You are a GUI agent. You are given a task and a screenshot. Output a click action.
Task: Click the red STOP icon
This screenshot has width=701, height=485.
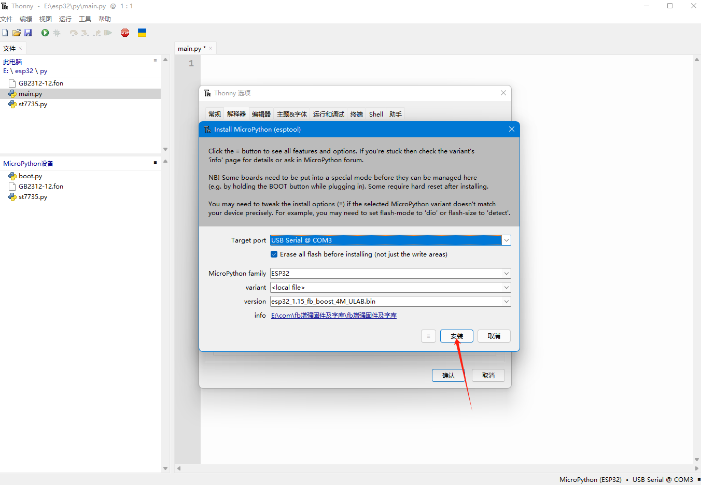pyautogui.click(x=125, y=33)
